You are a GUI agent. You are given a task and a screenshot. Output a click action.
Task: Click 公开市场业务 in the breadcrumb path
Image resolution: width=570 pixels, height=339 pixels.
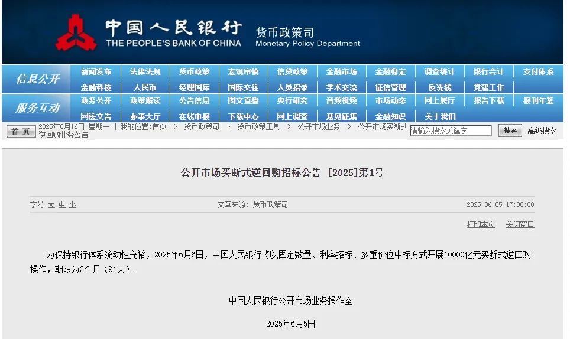(x=319, y=126)
